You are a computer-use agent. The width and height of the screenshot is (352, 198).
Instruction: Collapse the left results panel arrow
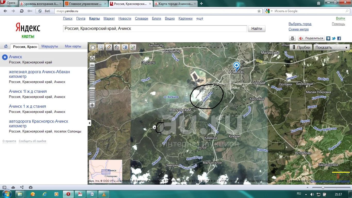(89, 123)
